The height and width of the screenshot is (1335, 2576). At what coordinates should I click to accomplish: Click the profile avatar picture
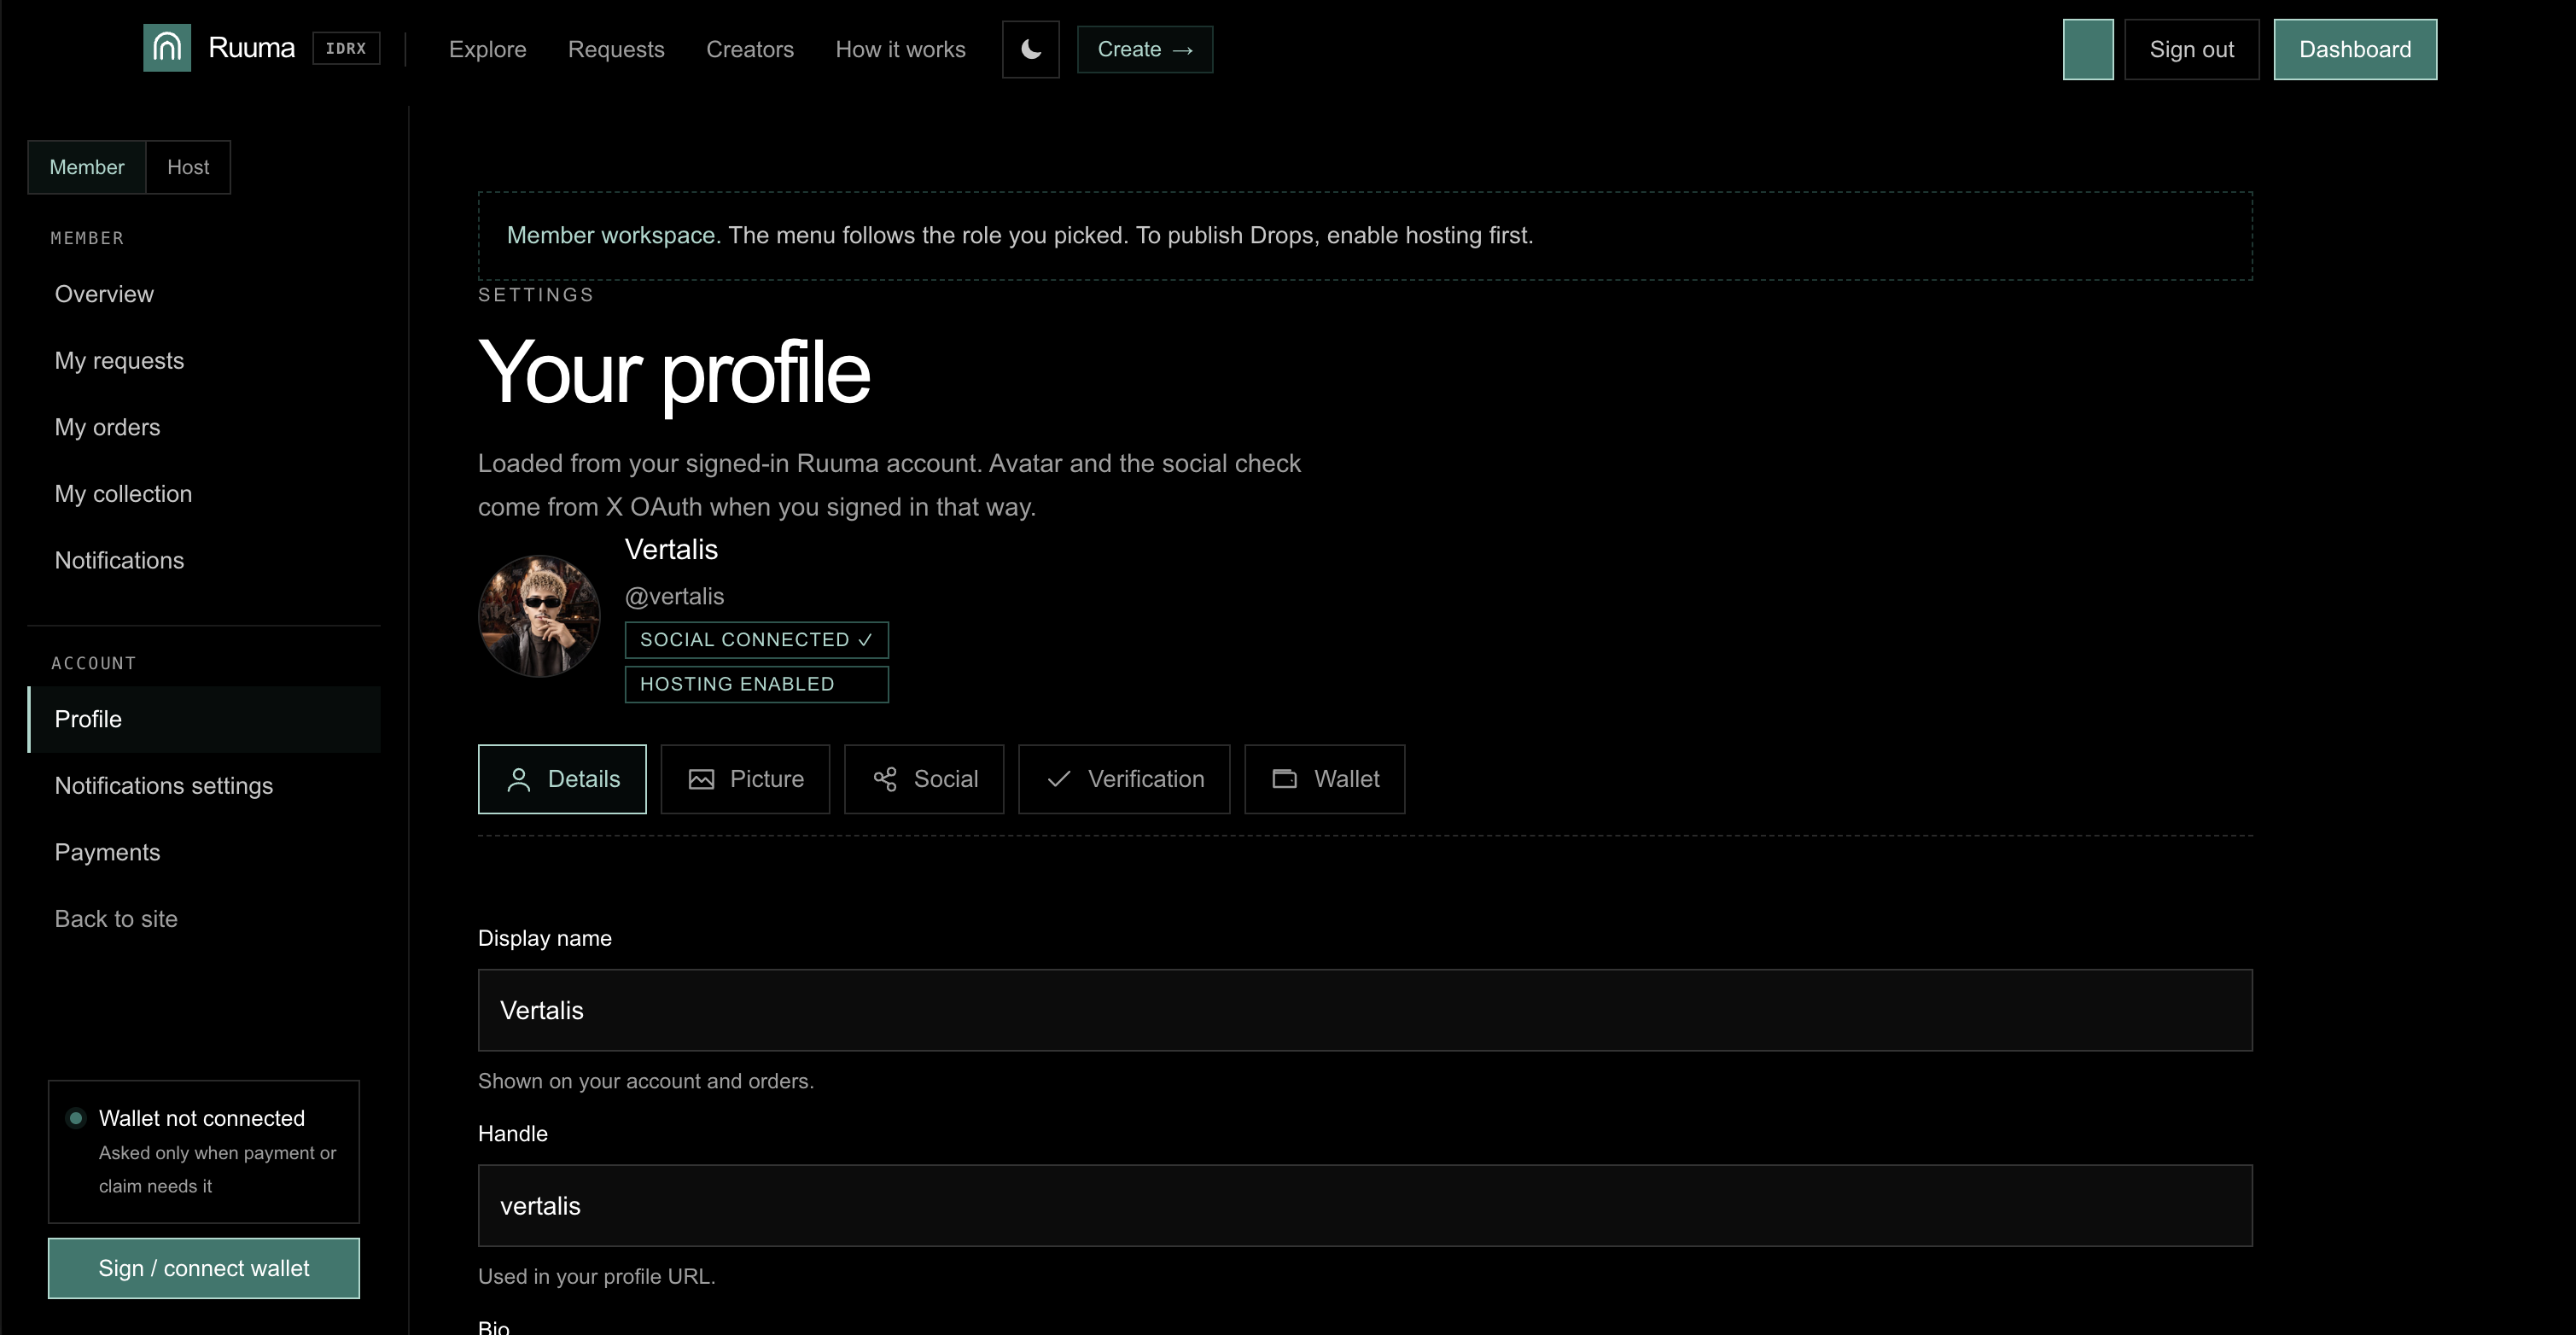click(539, 616)
